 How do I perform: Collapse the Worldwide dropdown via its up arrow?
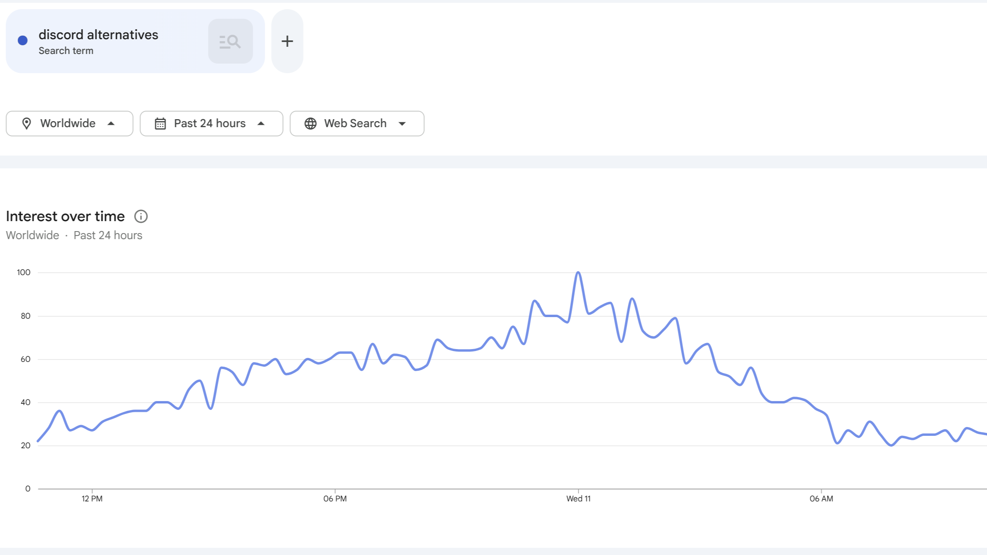112,123
